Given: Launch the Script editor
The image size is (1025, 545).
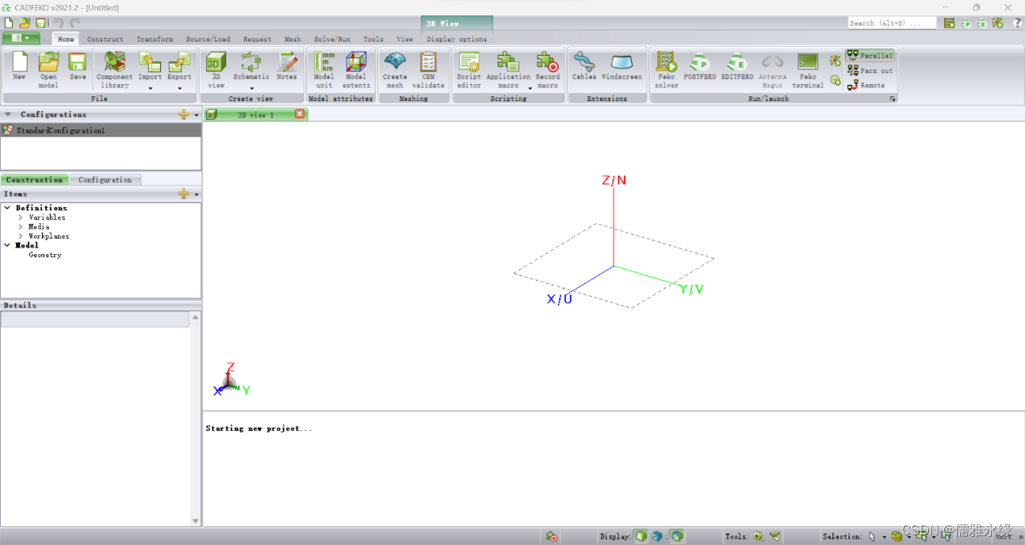Looking at the screenshot, I should [469, 70].
